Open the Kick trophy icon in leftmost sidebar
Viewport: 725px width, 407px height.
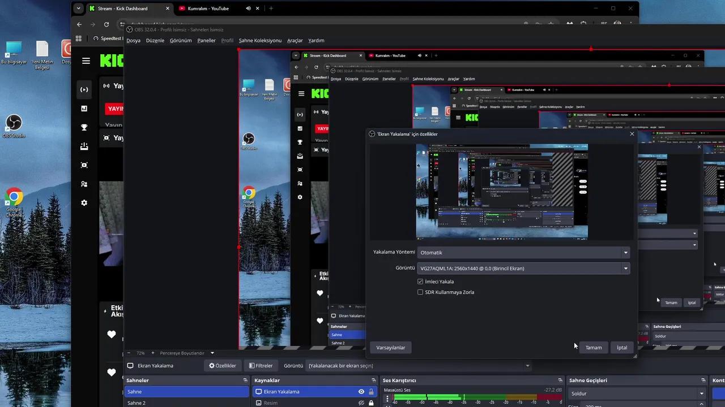pos(84,128)
